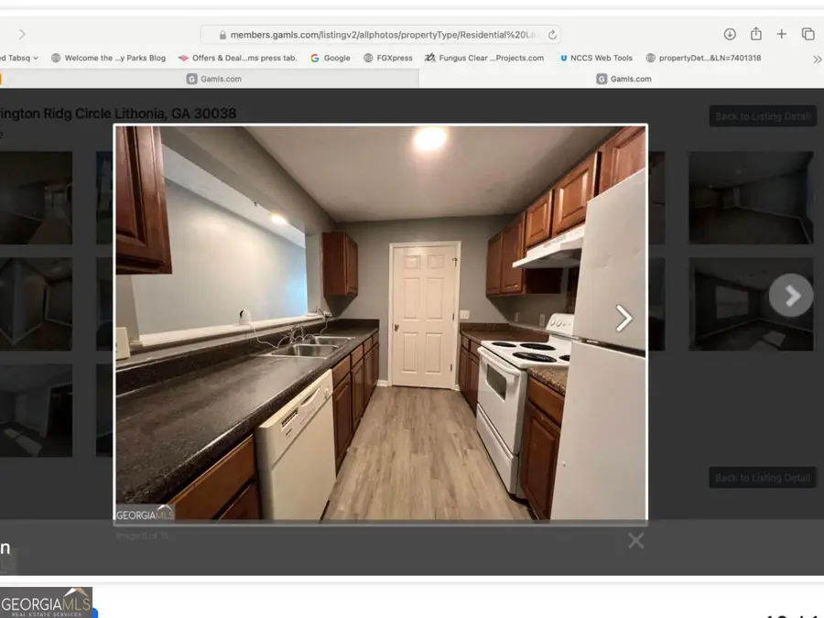Click the padlock icon in the address bar
The image size is (824, 618).
[222, 34]
